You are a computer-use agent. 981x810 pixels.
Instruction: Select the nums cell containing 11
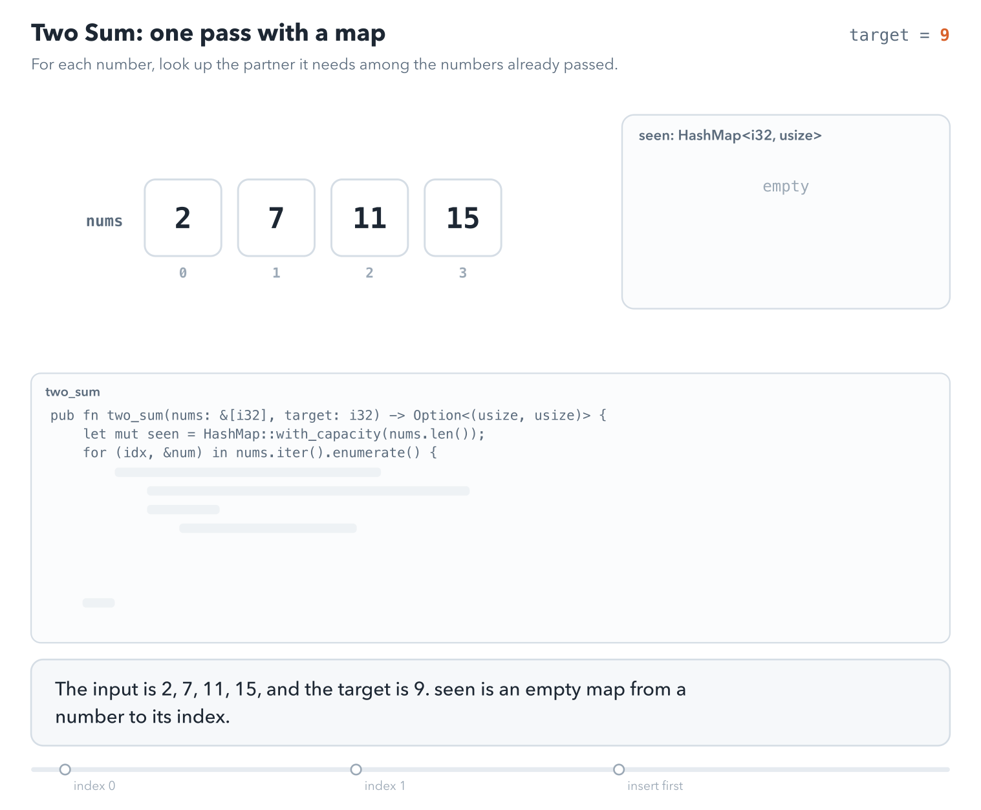pyautogui.click(x=369, y=218)
